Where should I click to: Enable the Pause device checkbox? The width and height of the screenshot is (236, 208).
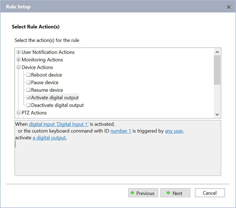(29, 82)
